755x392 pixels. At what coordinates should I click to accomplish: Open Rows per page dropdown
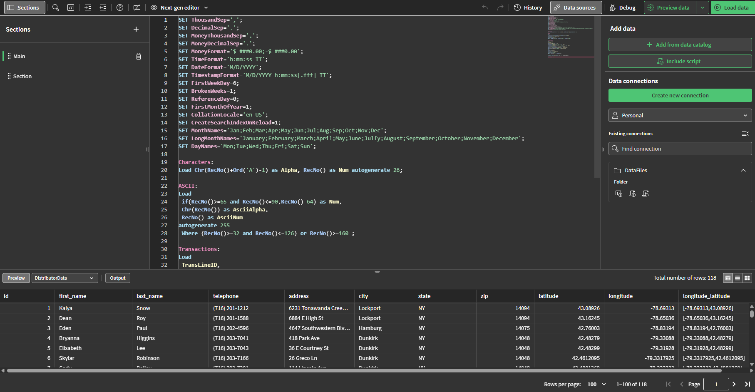tap(596, 384)
